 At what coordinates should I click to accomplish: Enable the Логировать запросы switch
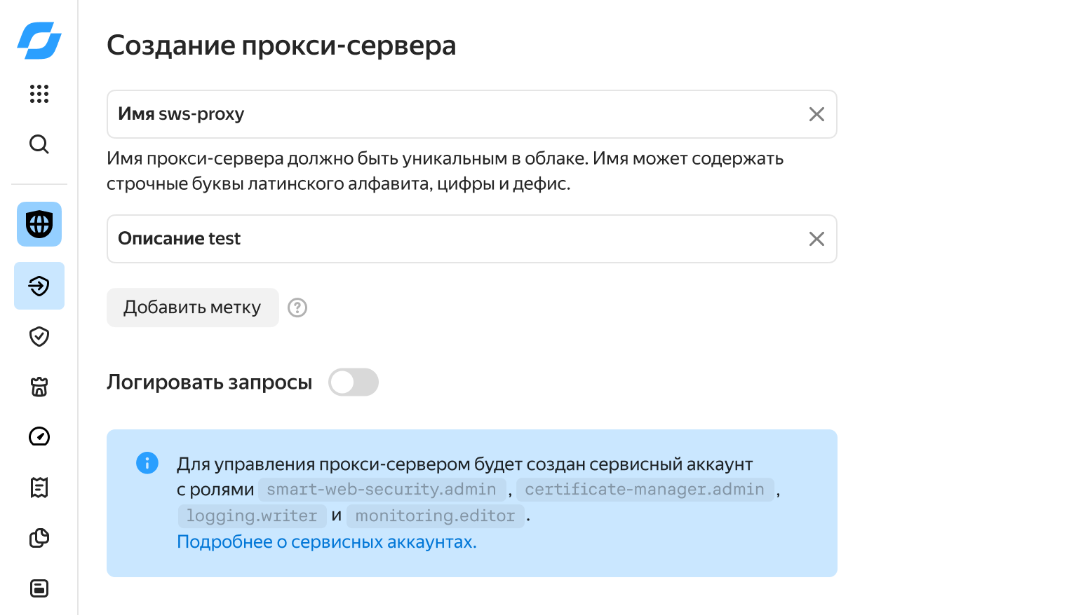point(354,382)
